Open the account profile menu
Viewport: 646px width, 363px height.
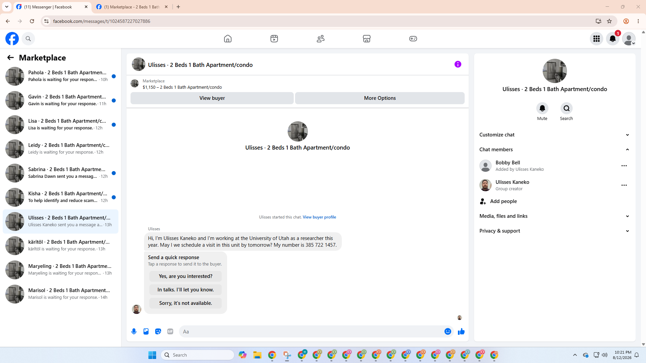coord(629,39)
